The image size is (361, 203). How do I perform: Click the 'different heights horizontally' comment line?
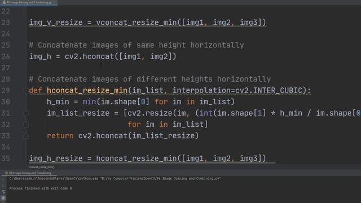click(x=150, y=79)
